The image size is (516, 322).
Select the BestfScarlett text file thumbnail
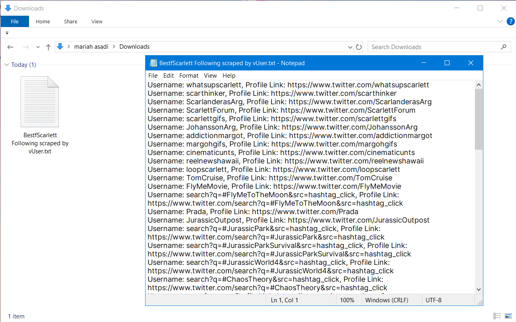pos(40,101)
